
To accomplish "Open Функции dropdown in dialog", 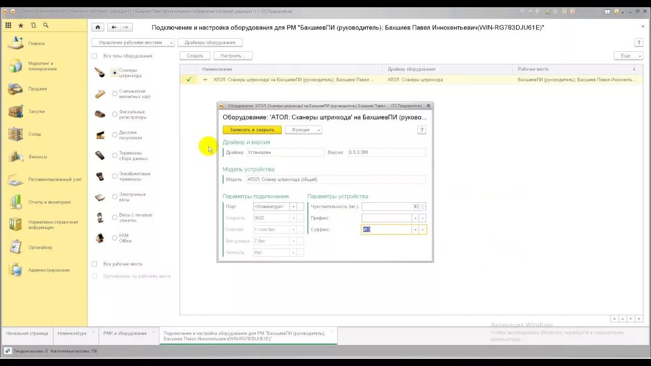I will click(x=304, y=130).
